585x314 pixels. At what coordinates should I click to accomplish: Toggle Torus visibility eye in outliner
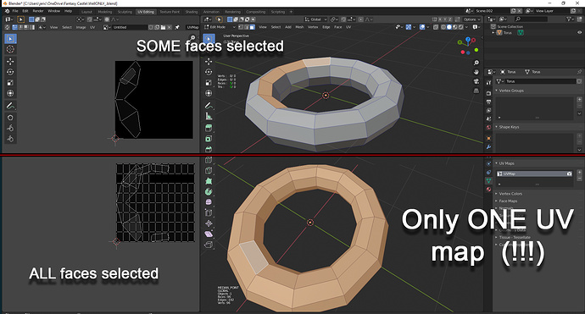tap(579, 32)
